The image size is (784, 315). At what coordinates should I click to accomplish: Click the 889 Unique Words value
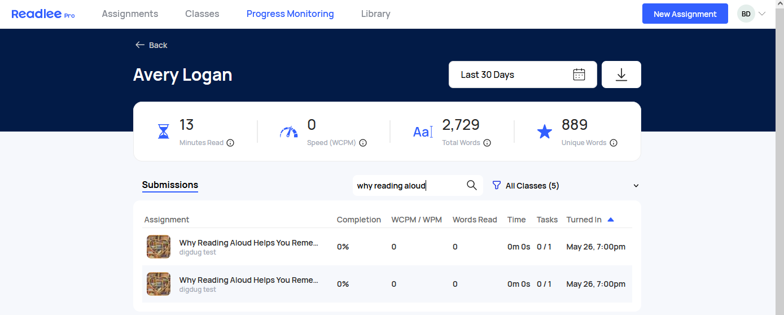[575, 125]
